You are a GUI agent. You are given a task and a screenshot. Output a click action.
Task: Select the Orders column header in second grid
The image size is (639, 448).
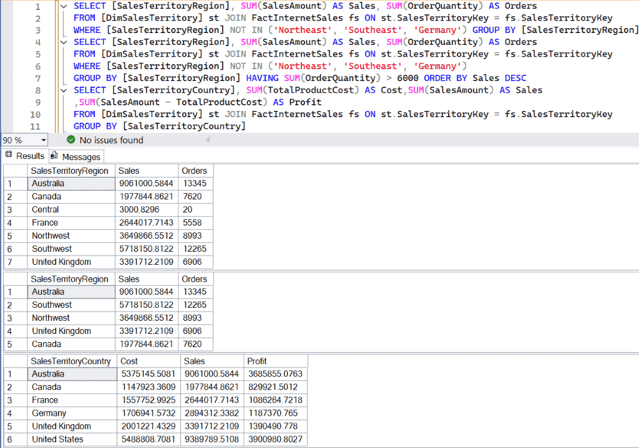pyautogui.click(x=195, y=279)
